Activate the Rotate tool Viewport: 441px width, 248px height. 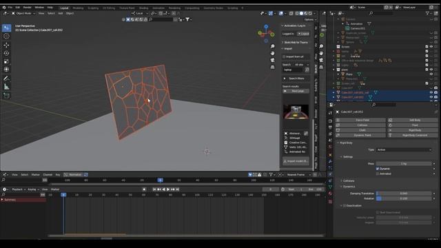click(x=6, y=53)
